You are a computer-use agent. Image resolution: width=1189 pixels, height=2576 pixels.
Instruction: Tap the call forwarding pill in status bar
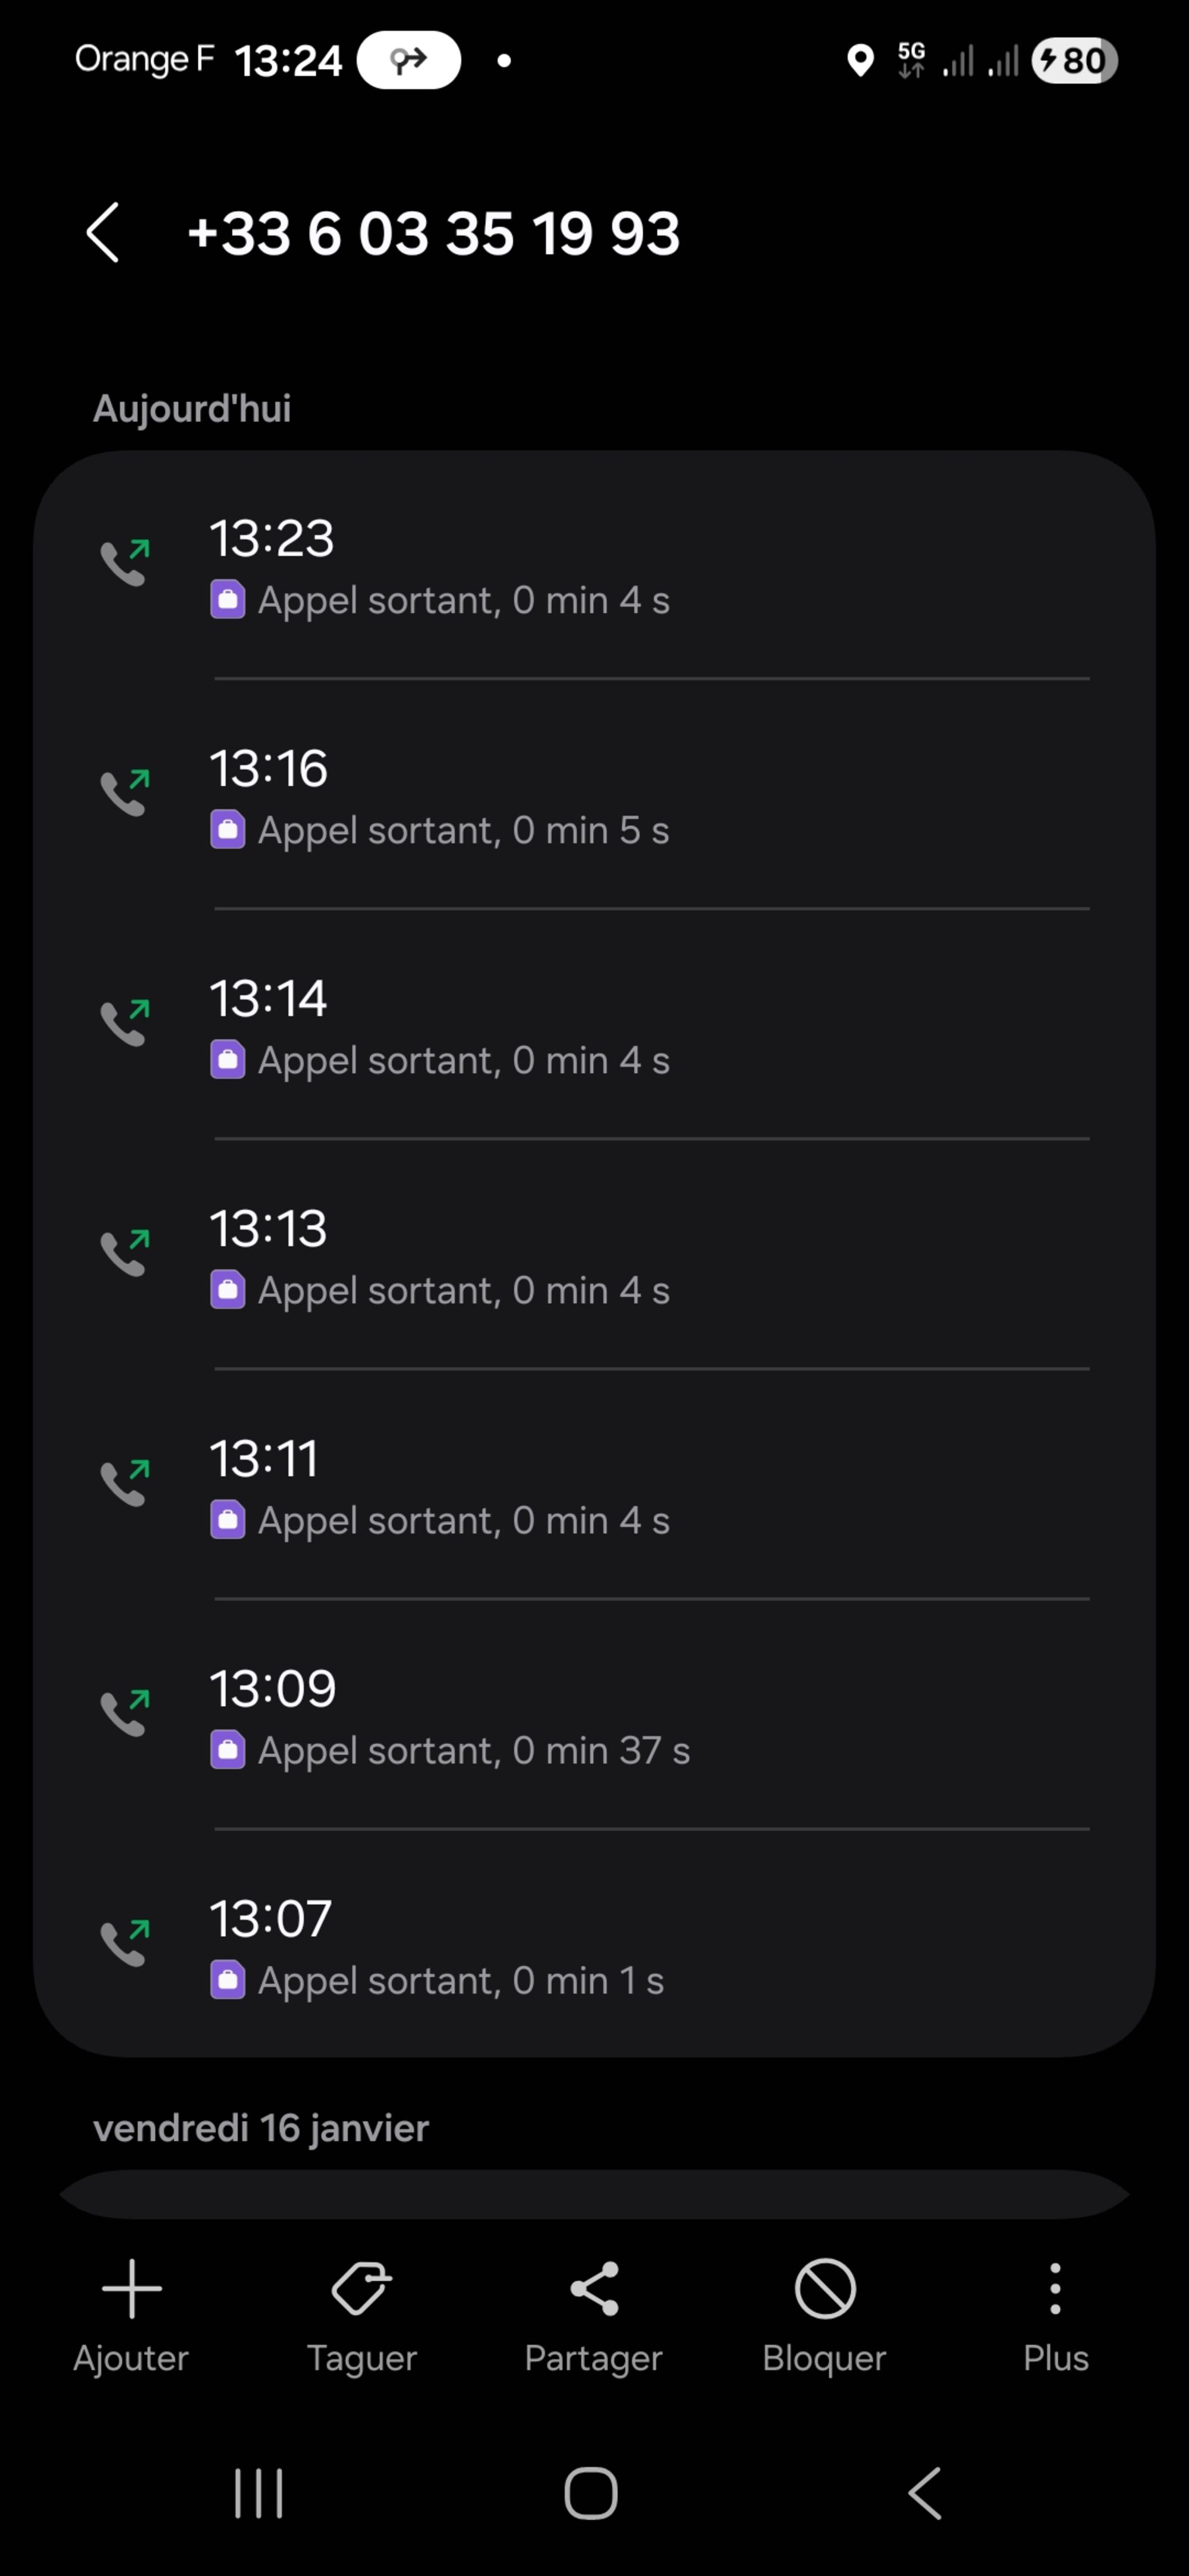pyautogui.click(x=409, y=61)
